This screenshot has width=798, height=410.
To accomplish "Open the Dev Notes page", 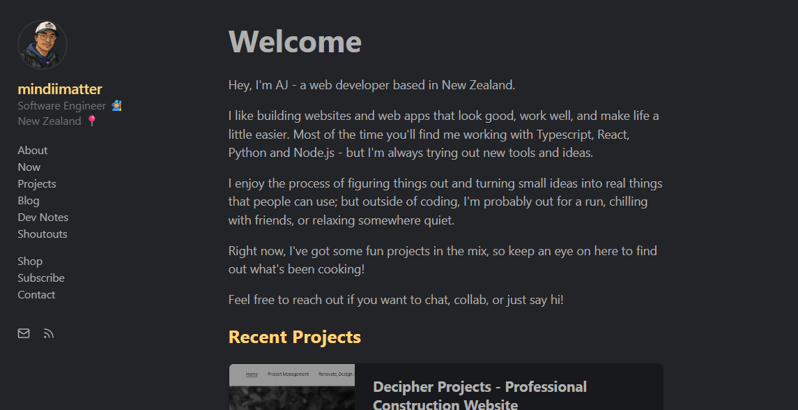I will click(43, 217).
